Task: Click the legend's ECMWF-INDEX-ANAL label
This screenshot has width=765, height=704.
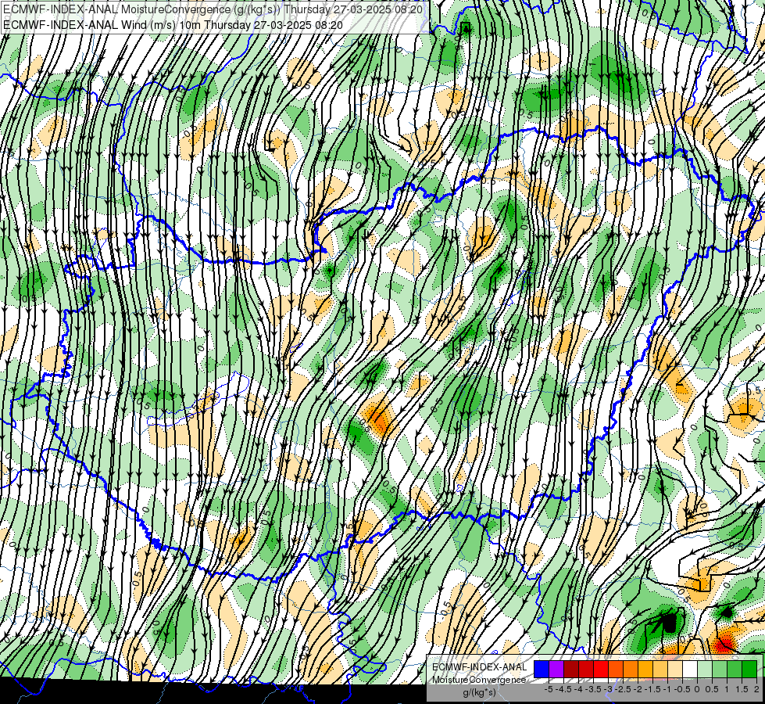Action: [x=480, y=667]
